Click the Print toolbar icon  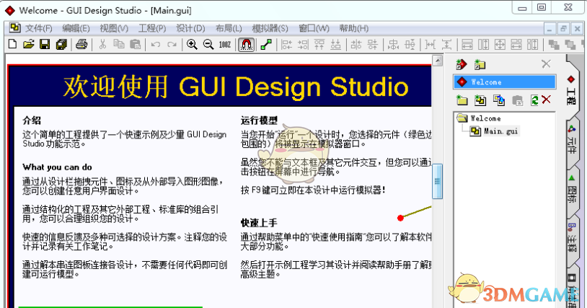click(x=81, y=44)
